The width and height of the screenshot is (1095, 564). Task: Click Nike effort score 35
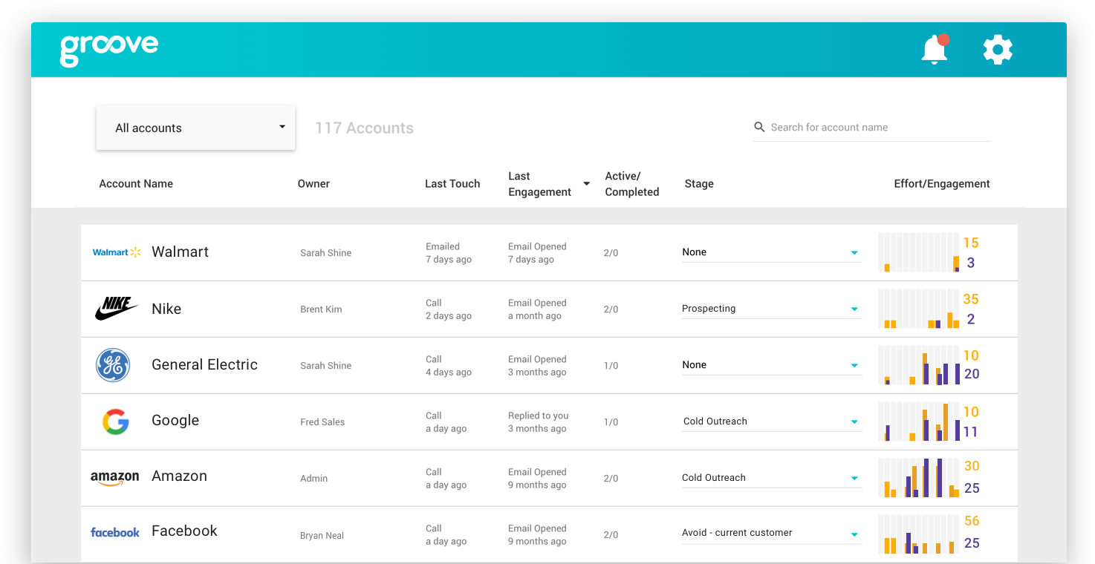[971, 300]
